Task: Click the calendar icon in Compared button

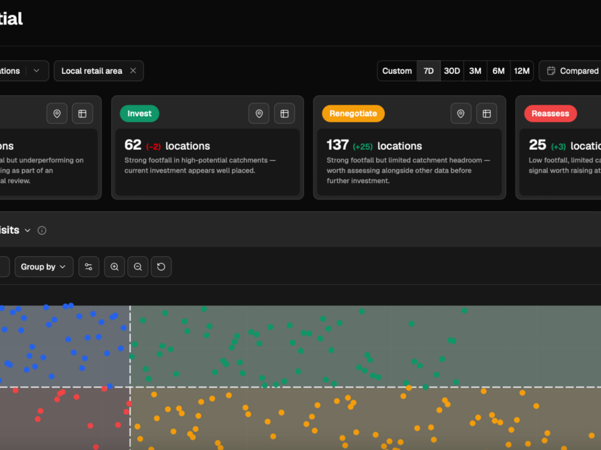Action: 551,71
